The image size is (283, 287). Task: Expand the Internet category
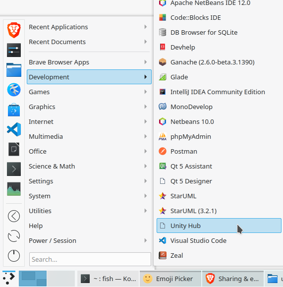[89, 122]
